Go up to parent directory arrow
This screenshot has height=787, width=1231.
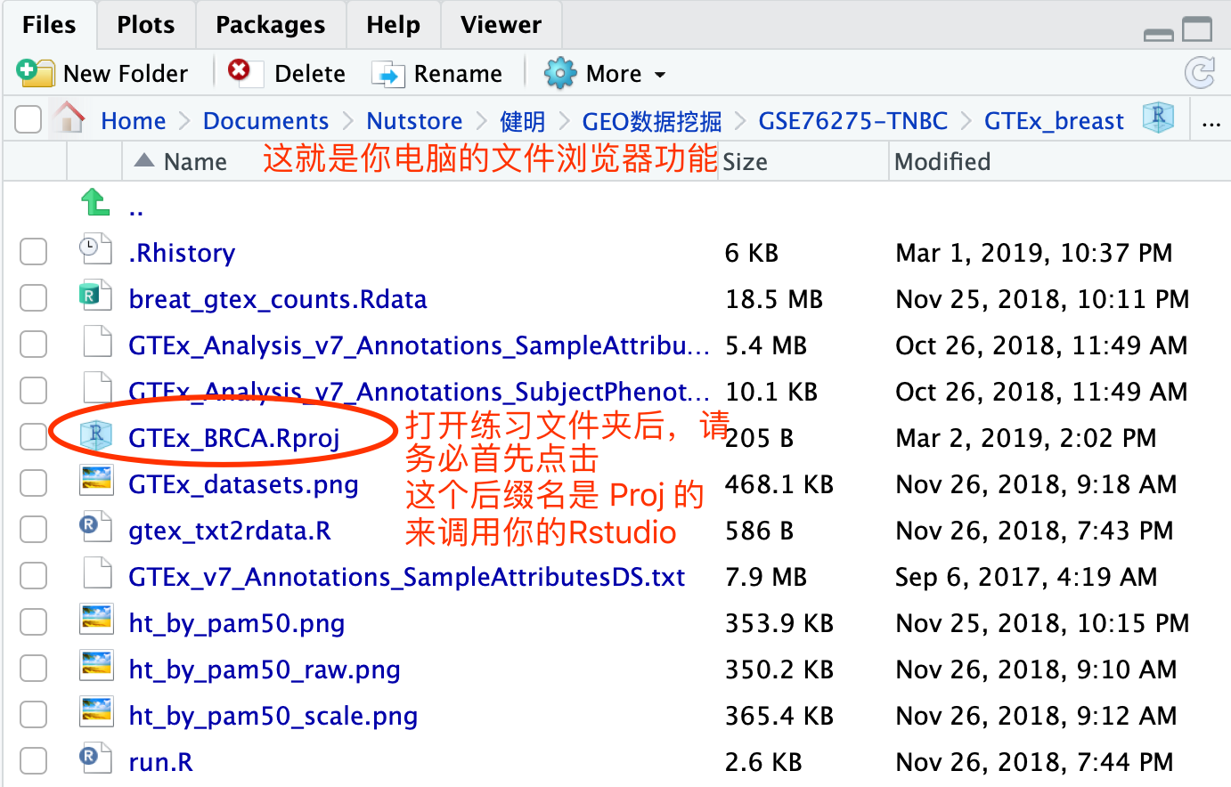(95, 203)
